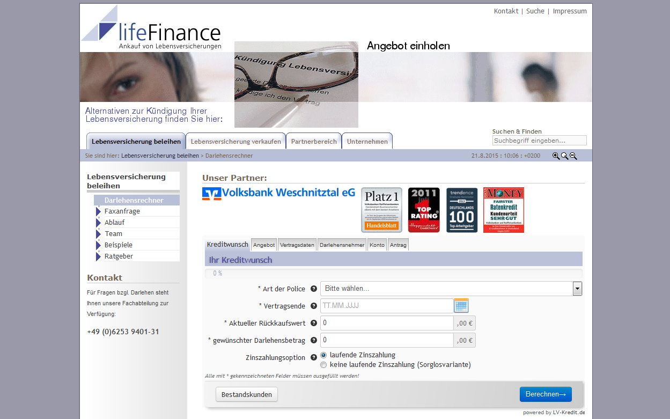
Task: Click the Money Fairster Ratenkredit badge
Action: point(504,210)
